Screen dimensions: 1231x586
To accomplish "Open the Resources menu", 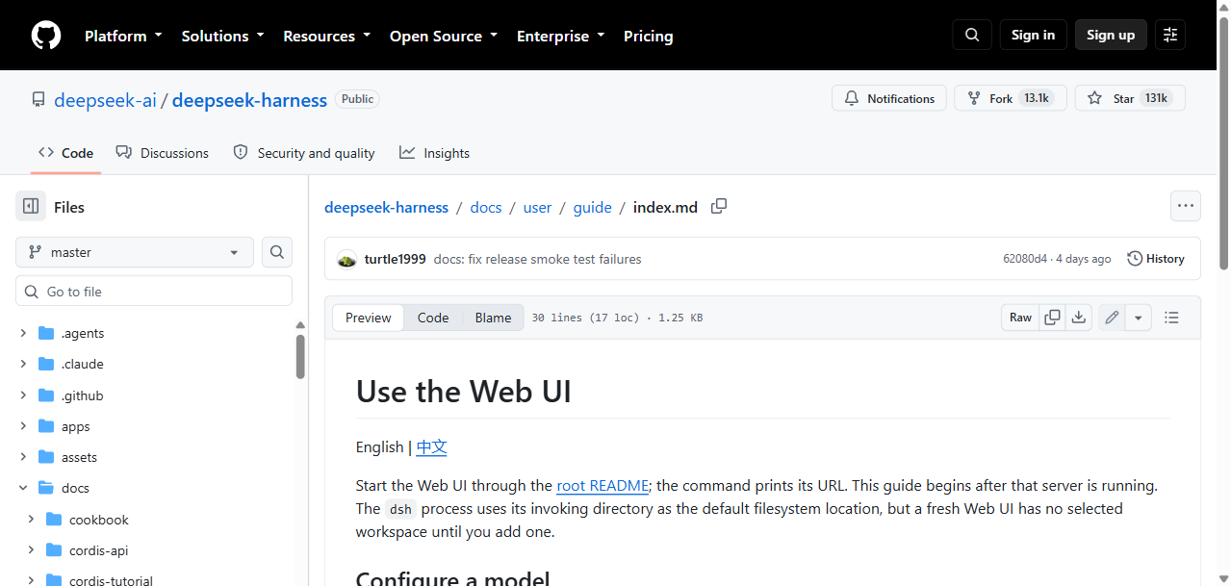I will pyautogui.click(x=326, y=36).
